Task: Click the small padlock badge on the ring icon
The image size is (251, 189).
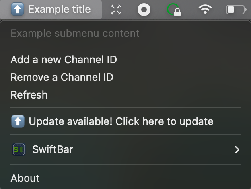Action: [x=177, y=12]
